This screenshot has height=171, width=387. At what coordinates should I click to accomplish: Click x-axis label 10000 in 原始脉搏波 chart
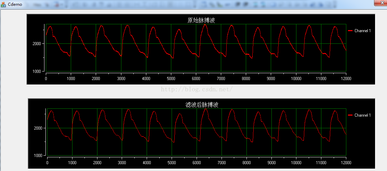pos(296,78)
